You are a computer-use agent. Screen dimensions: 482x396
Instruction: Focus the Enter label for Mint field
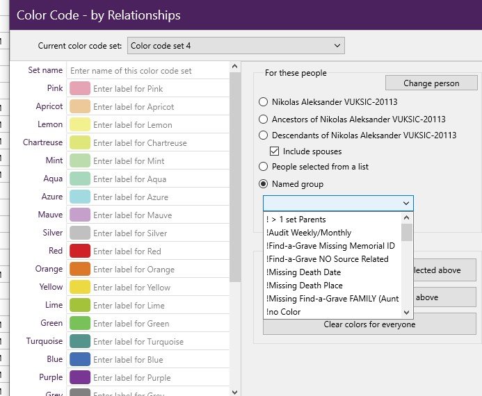(161, 161)
